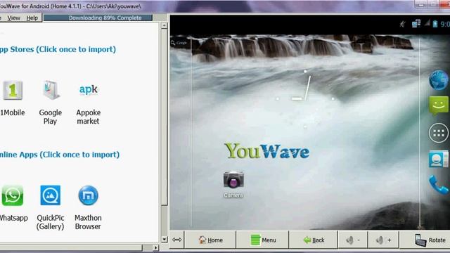The width and height of the screenshot is (450, 253).
Task: Open the Camera app on Android home
Action: coord(233,180)
